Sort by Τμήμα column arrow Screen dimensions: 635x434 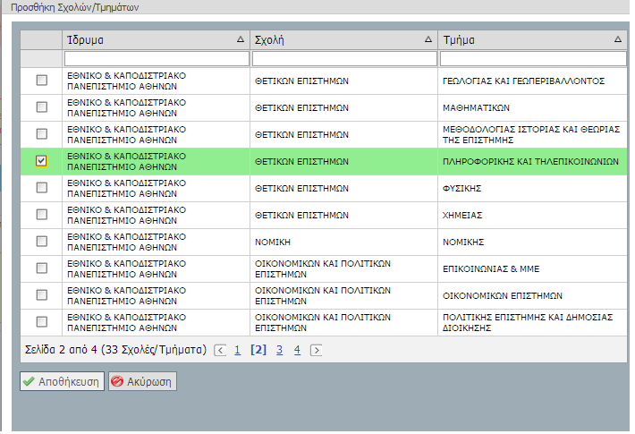618,39
